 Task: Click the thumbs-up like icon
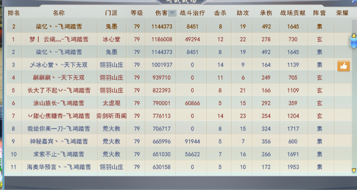(343, 66)
